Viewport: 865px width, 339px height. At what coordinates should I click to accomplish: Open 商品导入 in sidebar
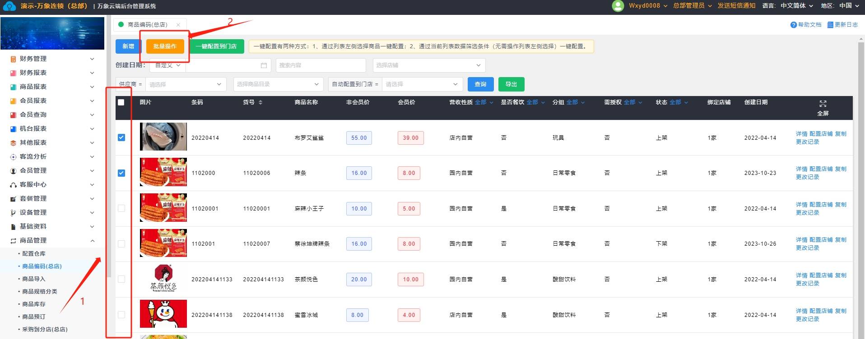34,279
